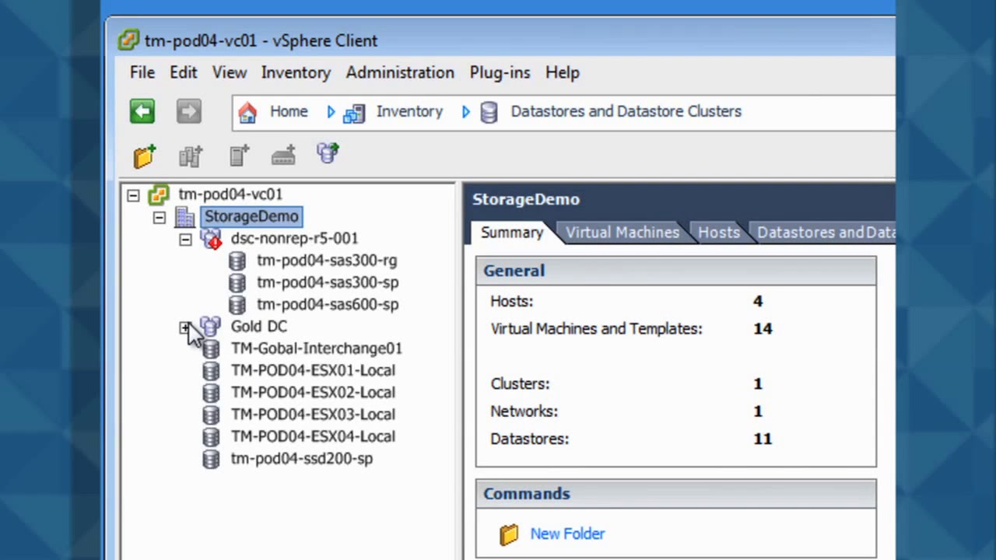Switch to the Virtual Machines tab
Viewport: 996px width, 560px height.
[x=622, y=233]
